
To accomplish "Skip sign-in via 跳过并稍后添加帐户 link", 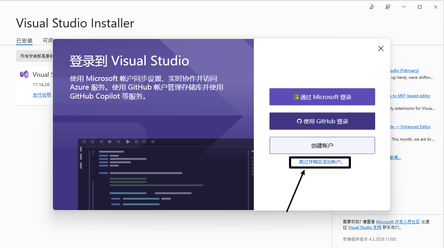I will point(321,162).
